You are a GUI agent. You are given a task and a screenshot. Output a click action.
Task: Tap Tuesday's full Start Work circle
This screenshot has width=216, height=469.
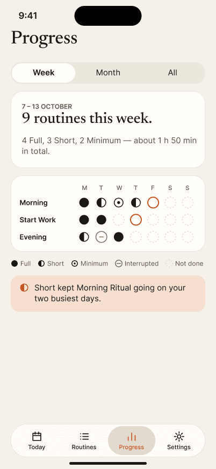101,220
